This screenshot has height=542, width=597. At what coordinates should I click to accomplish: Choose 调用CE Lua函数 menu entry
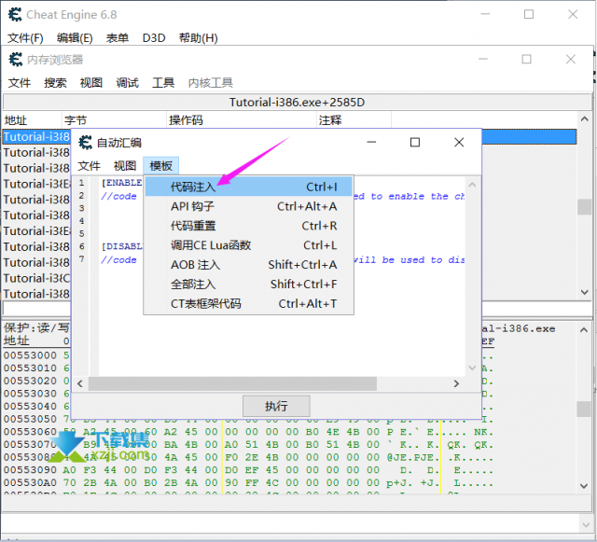point(249,245)
